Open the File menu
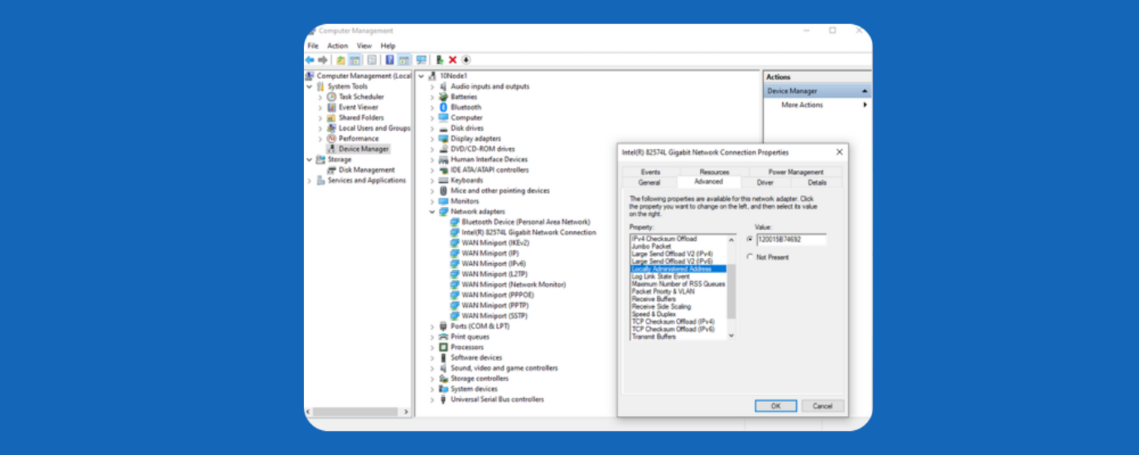Viewport: 1139px width, 455px height. pyautogui.click(x=313, y=45)
